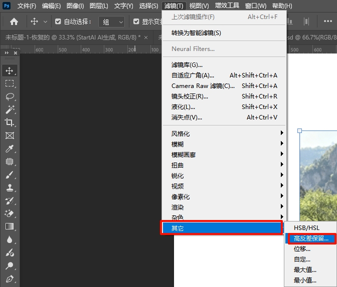This screenshot has width=337, height=287.
Task: Open the 选择(S) menu
Action: pyautogui.click(x=148, y=6)
